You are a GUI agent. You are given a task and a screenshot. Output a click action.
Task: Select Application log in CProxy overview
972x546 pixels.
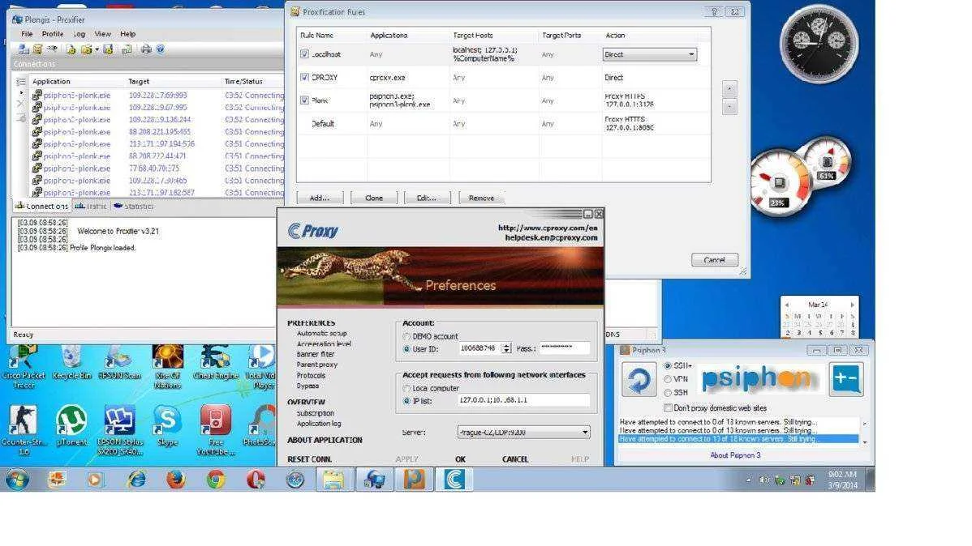(x=319, y=424)
